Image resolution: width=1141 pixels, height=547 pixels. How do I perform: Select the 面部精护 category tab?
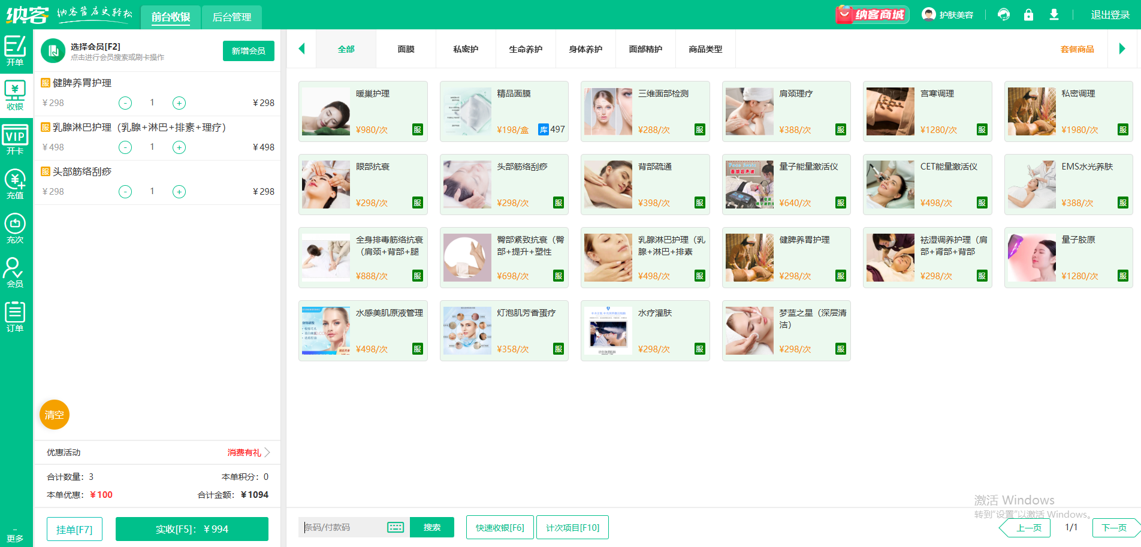click(646, 49)
